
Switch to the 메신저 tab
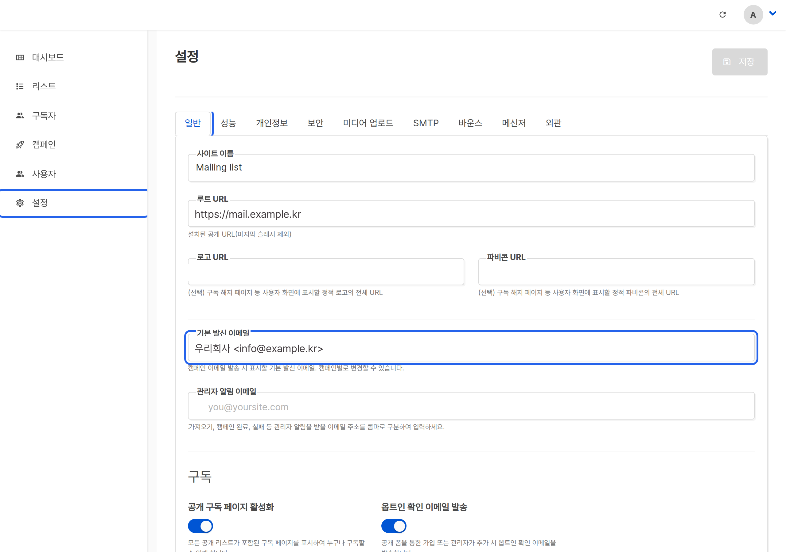(514, 123)
